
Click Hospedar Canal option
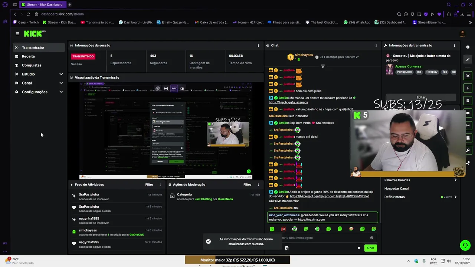point(396,189)
